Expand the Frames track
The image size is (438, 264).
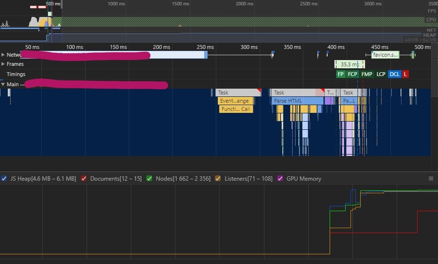coord(3,64)
